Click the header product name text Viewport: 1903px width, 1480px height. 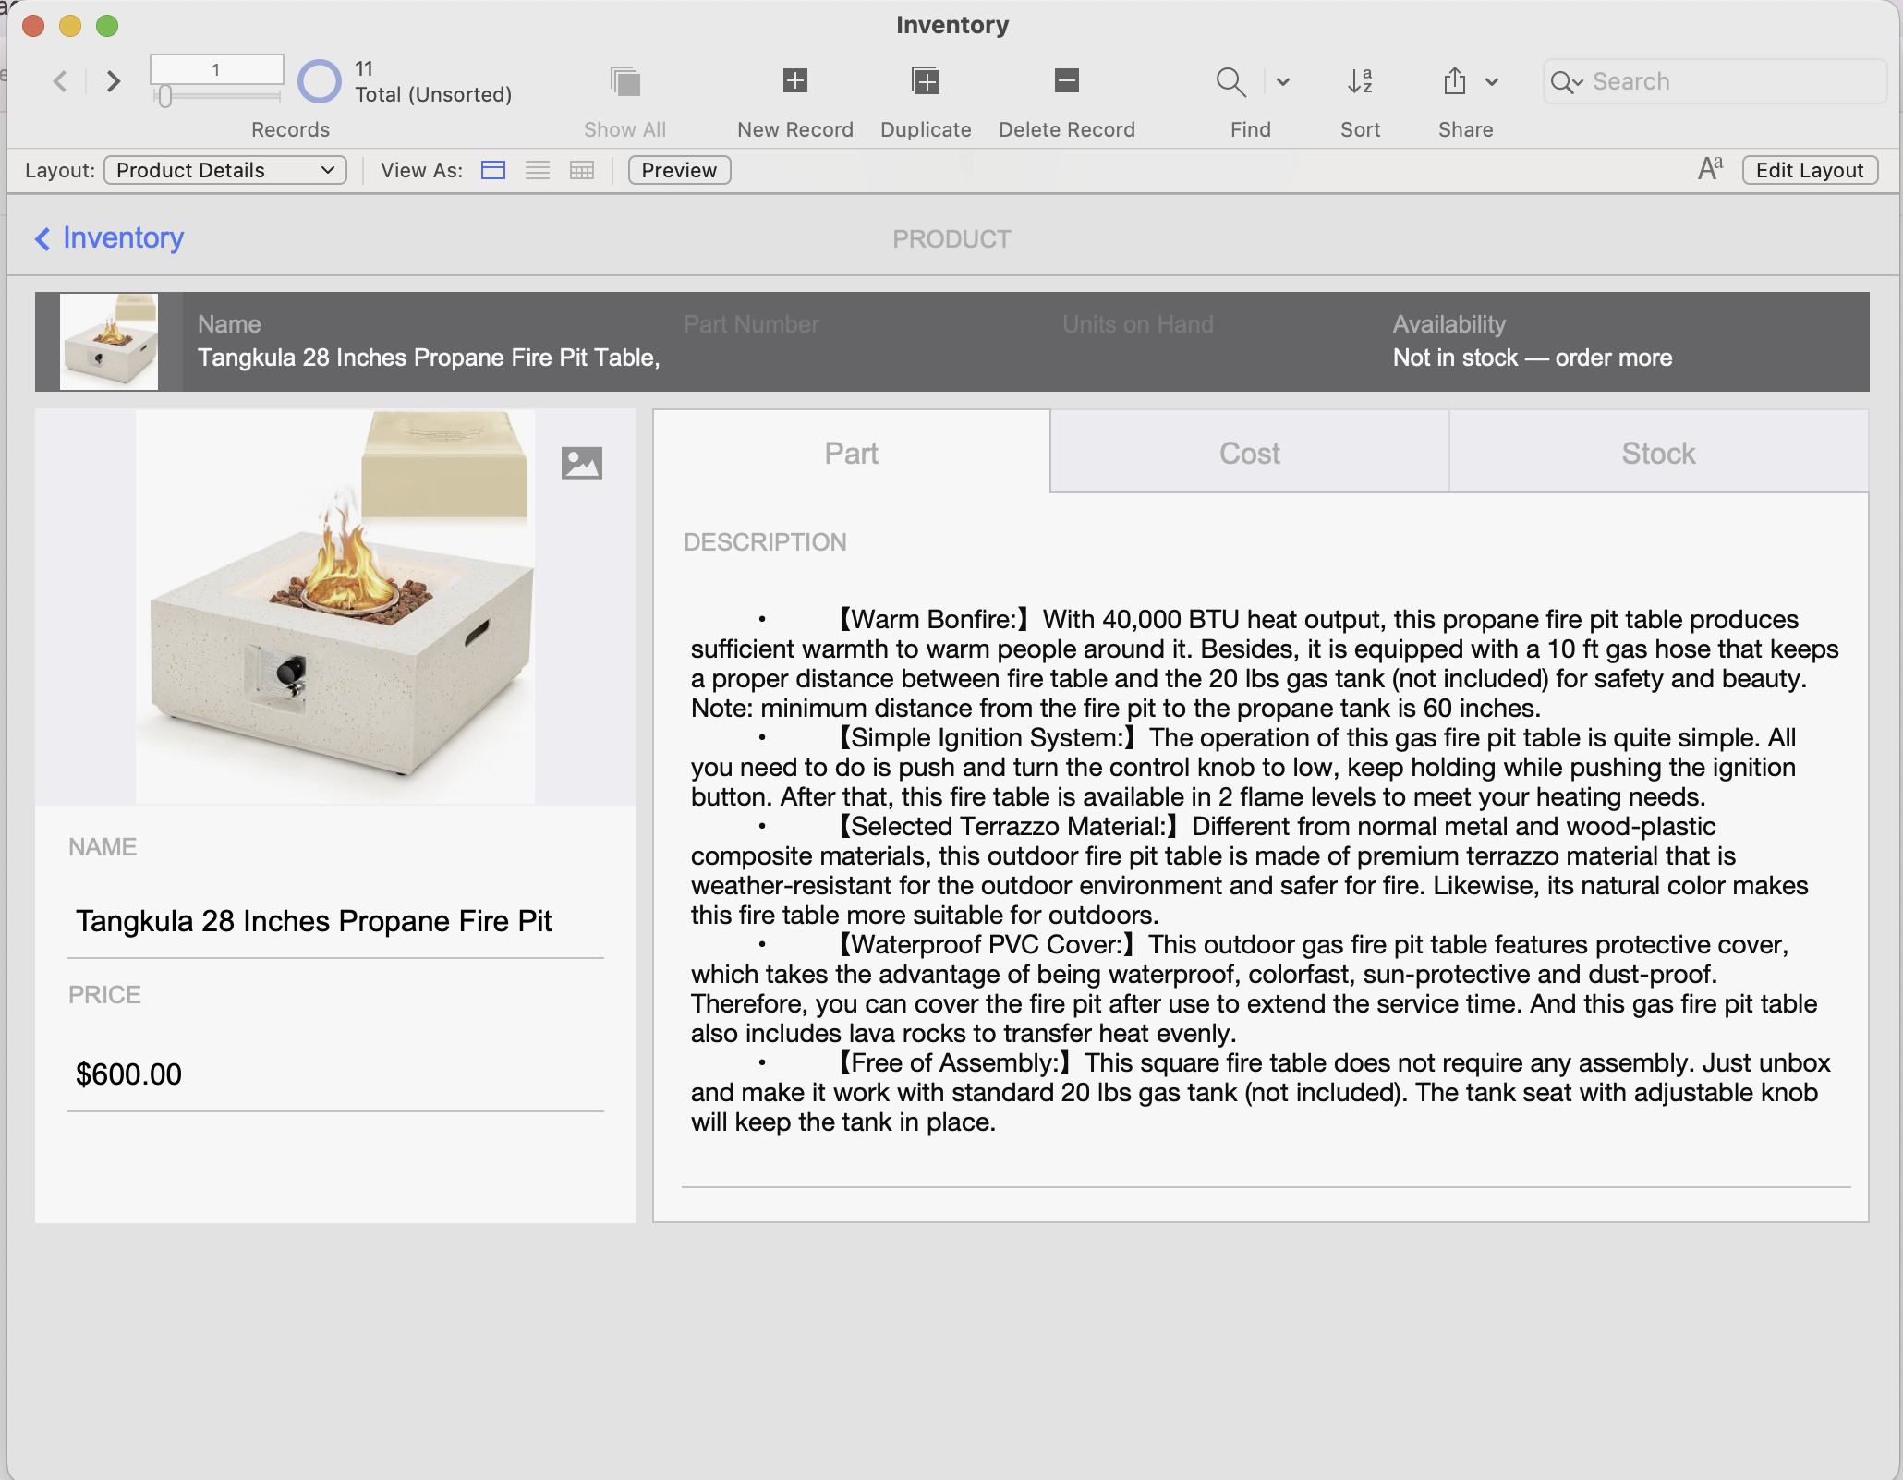(429, 358)
